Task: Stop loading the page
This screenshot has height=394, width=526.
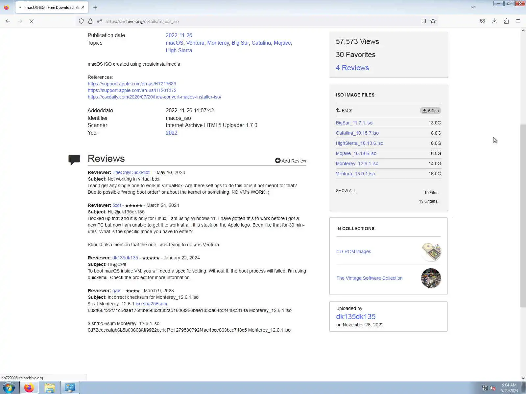Action: [32, 21]
